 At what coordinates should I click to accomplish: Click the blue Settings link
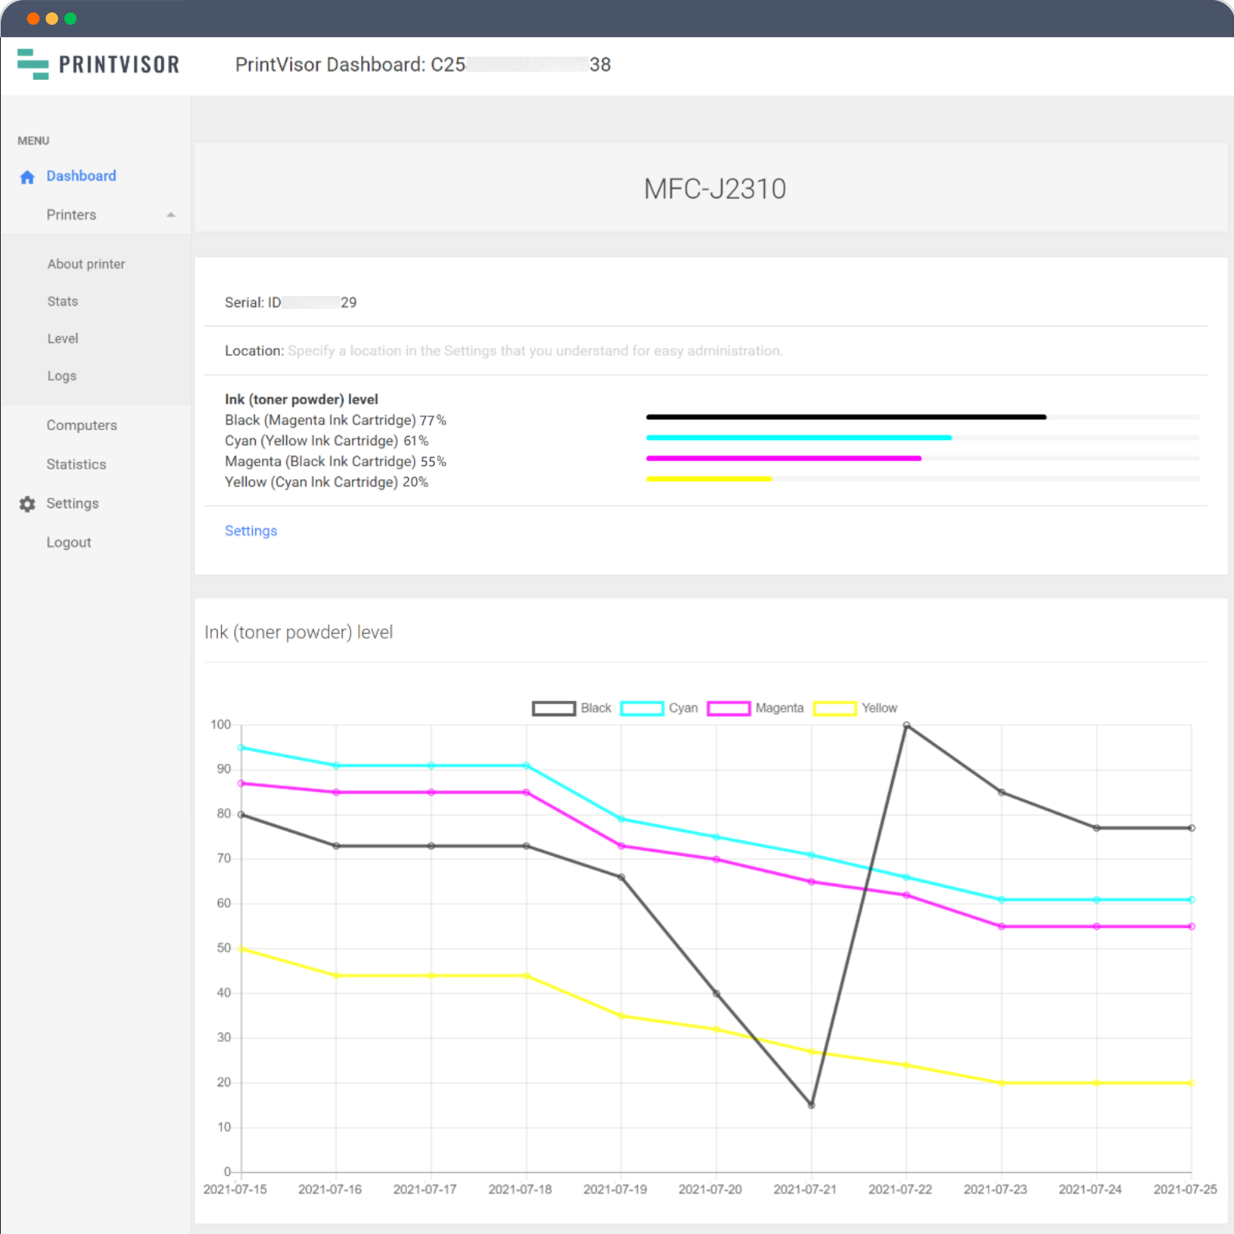tap(251, 531)
